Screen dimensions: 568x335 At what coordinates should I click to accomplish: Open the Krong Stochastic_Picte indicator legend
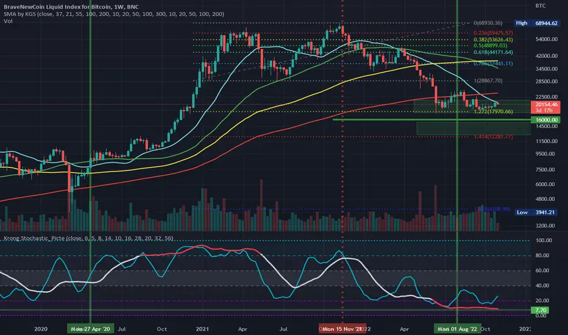tap(88, 238)
